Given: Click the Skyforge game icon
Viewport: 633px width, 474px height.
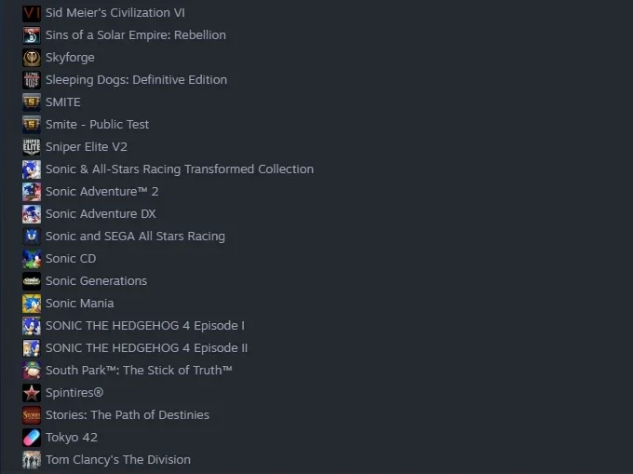Looking at the screenshot, I should point(32,58).
